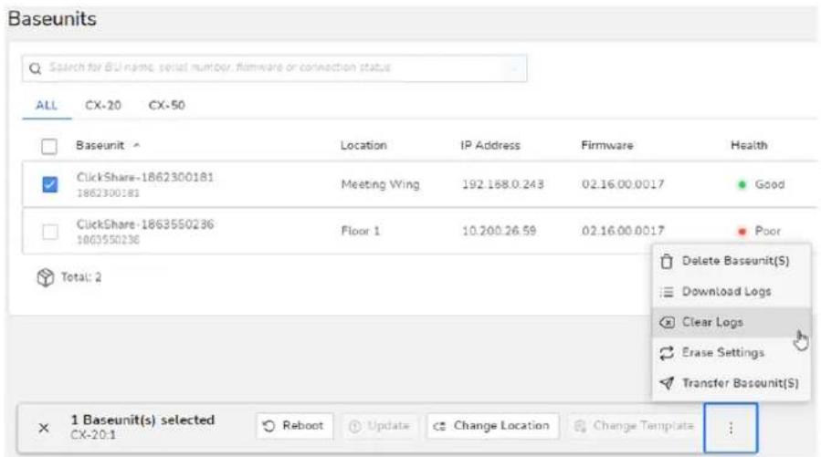The width and height of the screenshot is (821, 457).
Task: Click the arrows icon beside Erase Settings
Action: [667, 353]
